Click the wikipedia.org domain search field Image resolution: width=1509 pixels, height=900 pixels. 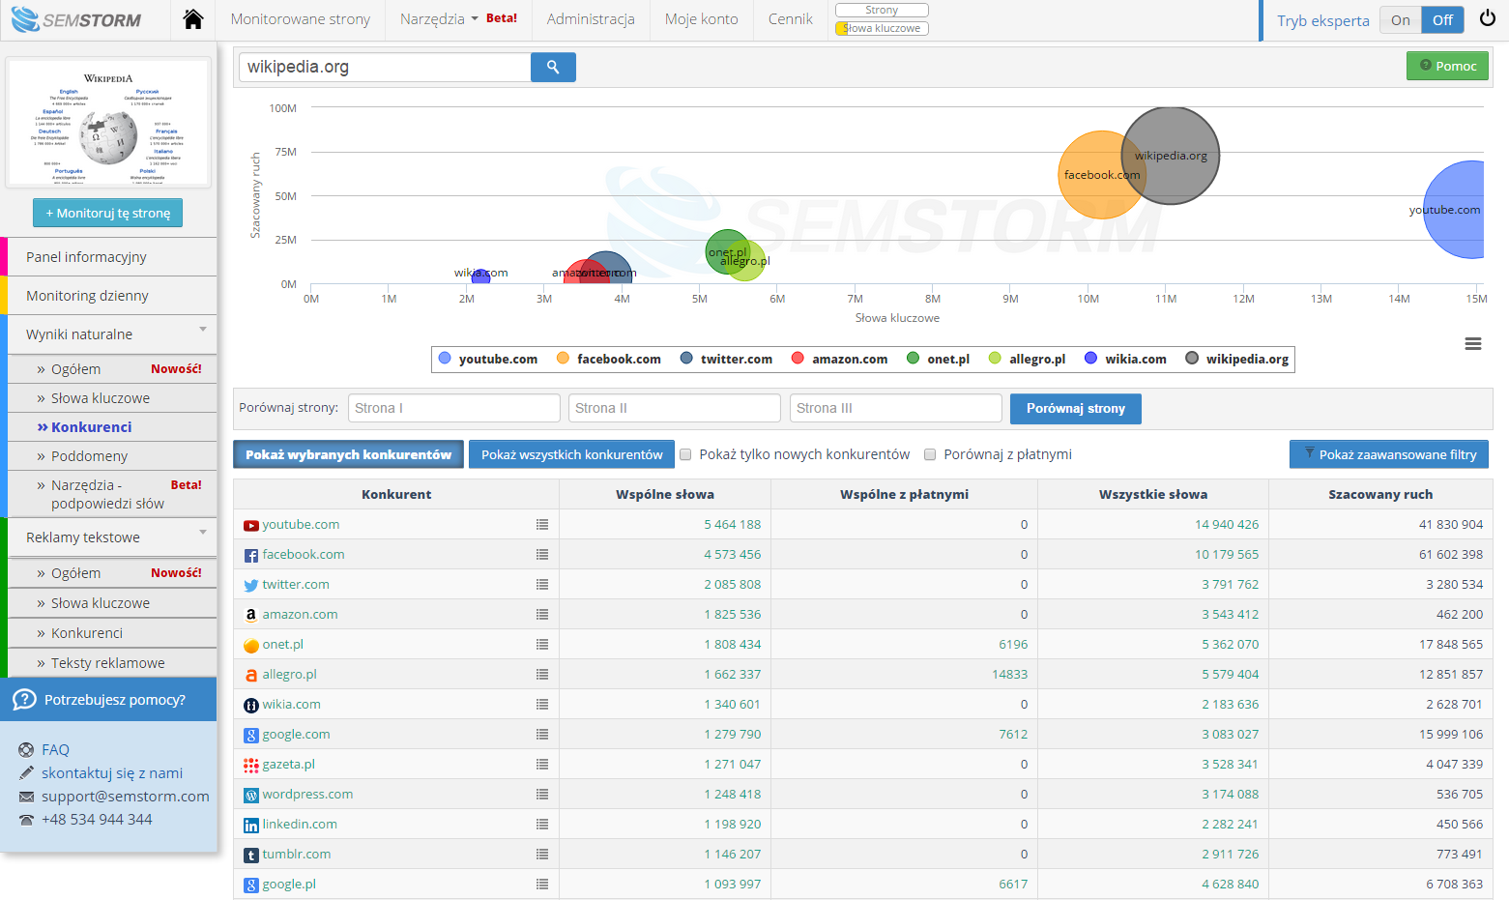(x=385, y=67)
